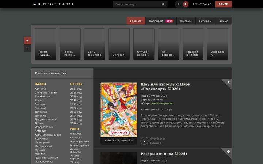Open Аниме-фильмы in sidebar menu
This screenshot has height=164, width=263.
[76, 151]
